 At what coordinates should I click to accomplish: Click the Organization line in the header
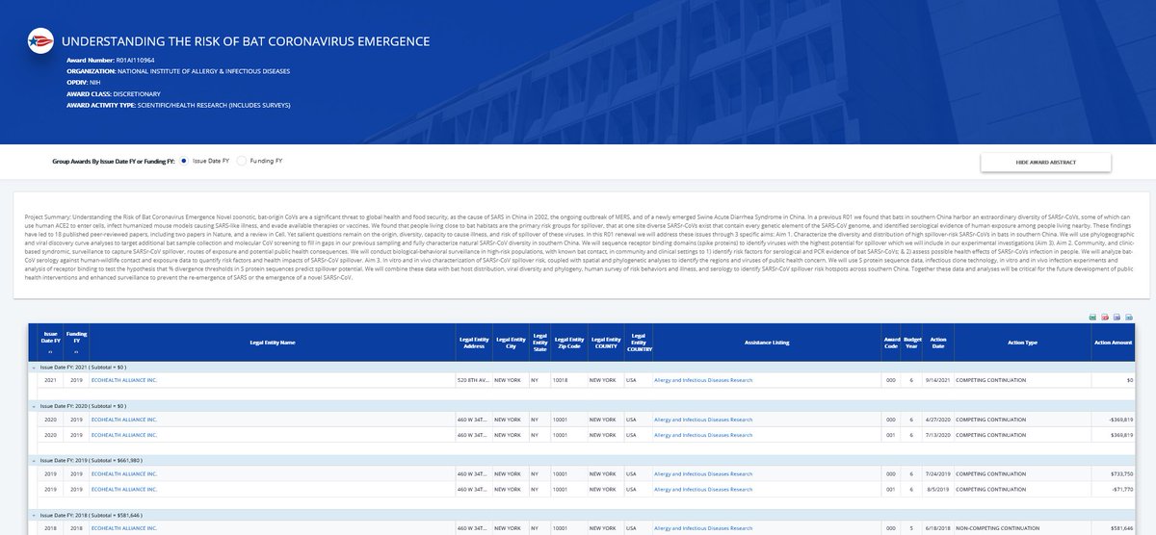click(x=178, y=71)
